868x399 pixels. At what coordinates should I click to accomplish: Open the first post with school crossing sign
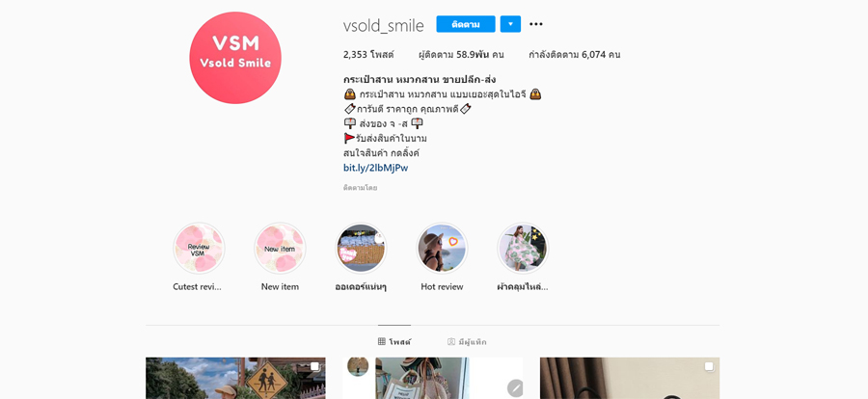pyautogui.click(x=236, y=378)
